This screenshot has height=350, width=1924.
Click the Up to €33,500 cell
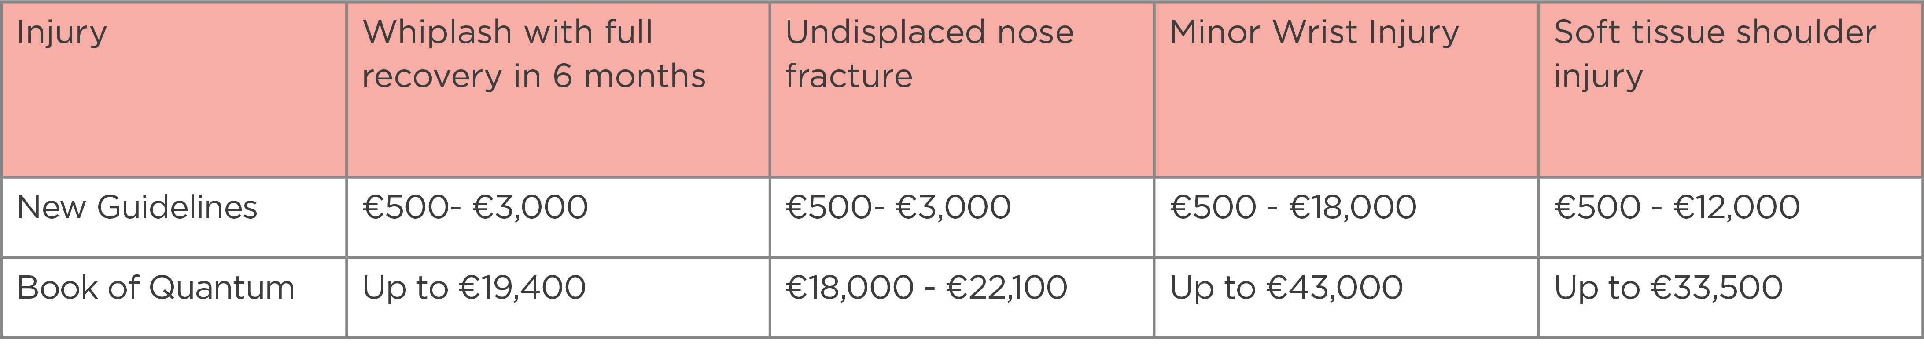1731,298
